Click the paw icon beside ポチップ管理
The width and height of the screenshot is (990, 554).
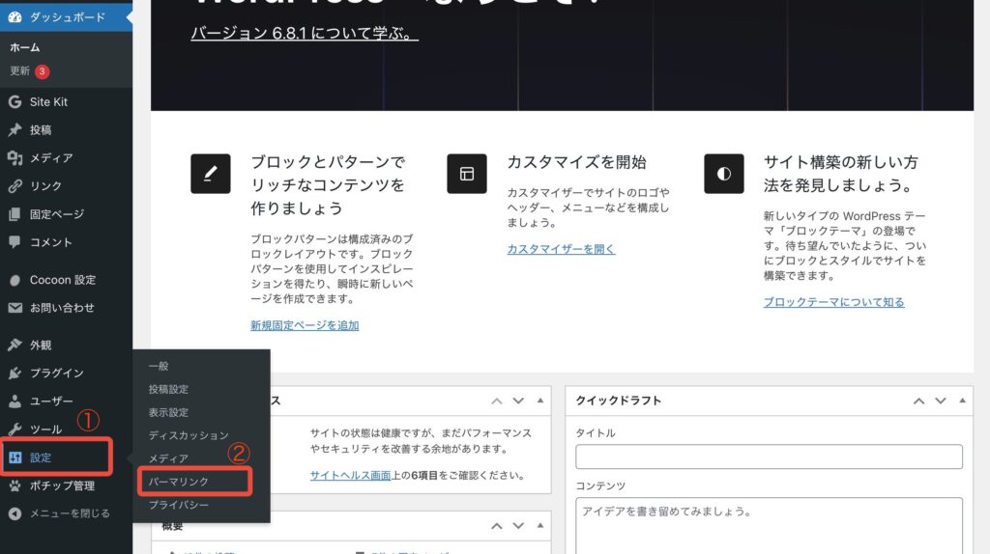(15, 485)
